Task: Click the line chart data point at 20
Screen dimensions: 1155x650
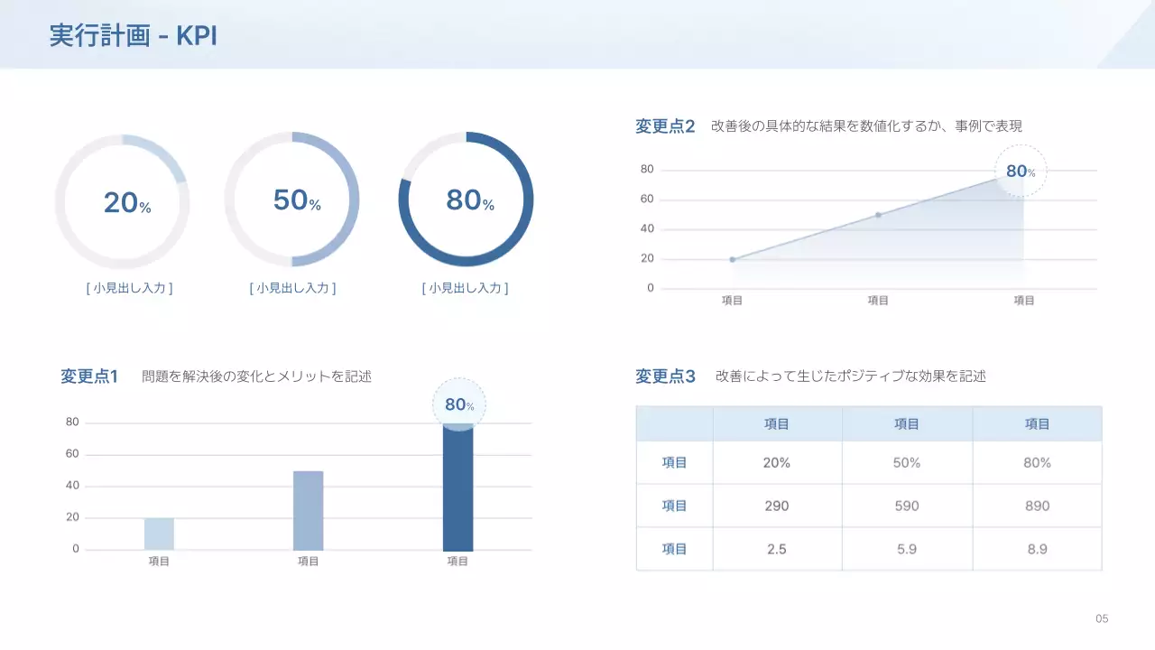Action: point(732,259)
